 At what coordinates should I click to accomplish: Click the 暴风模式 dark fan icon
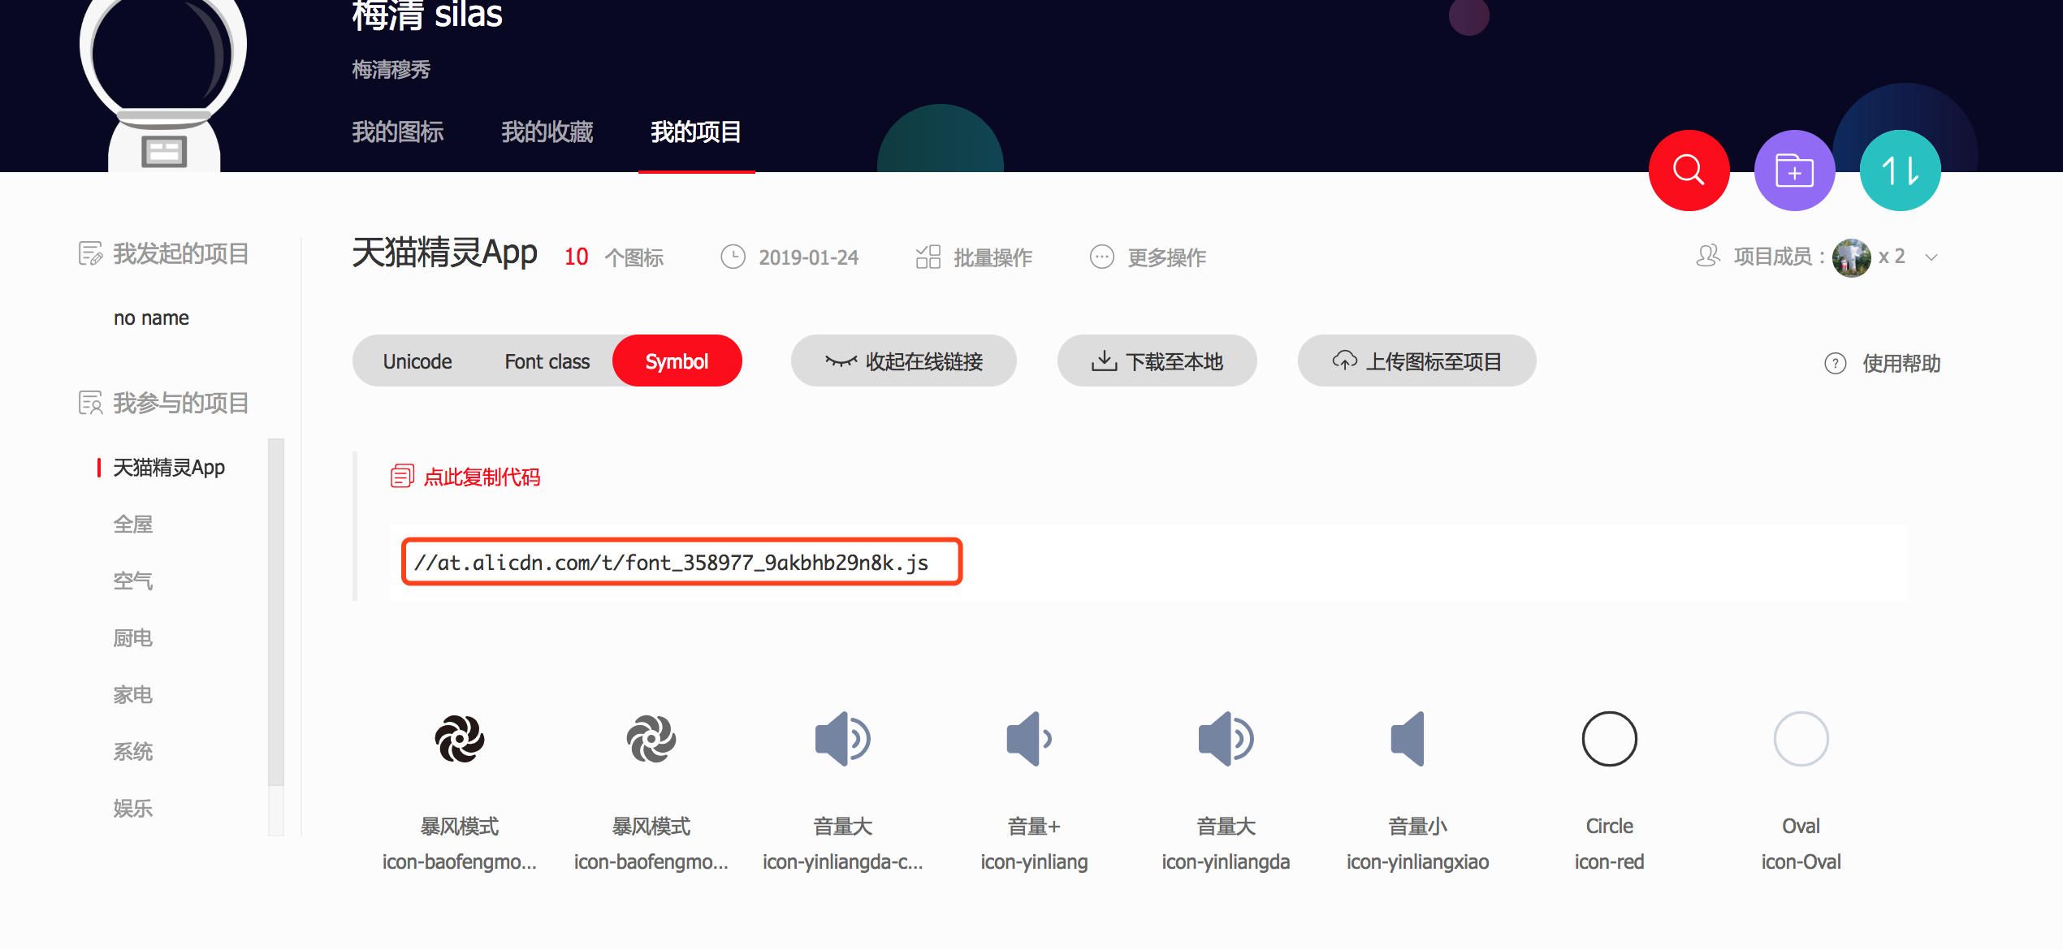pos(460,739)
